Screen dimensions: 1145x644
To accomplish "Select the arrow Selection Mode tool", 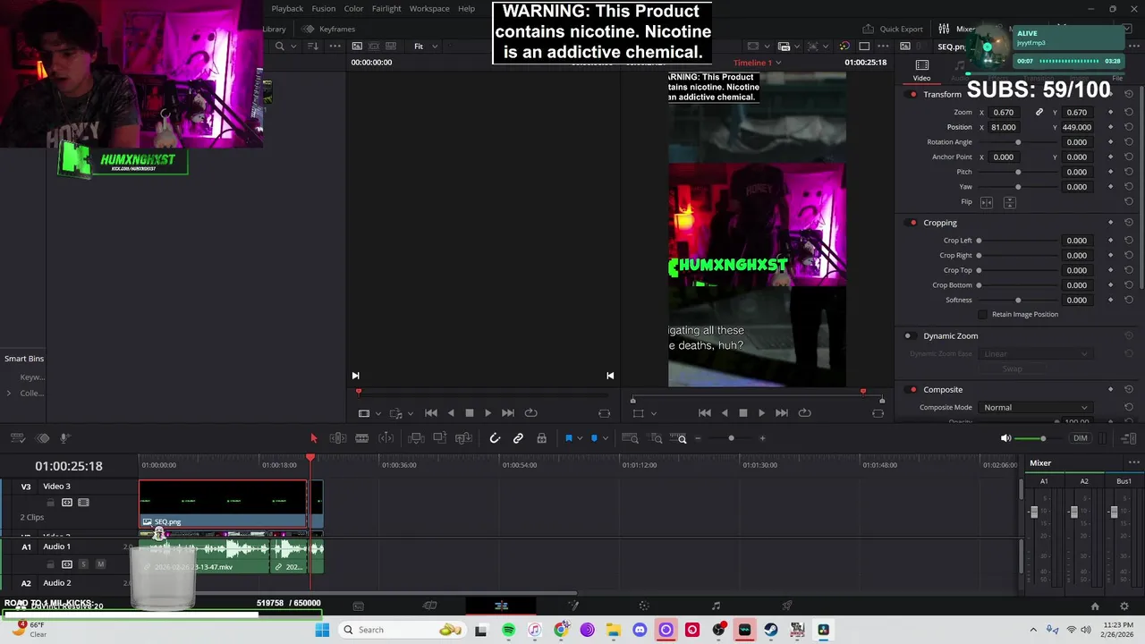I will pos(313,438).
